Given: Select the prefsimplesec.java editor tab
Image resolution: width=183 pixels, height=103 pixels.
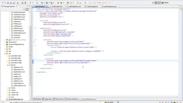Looking at the screenshot, I should click(110, 7).
